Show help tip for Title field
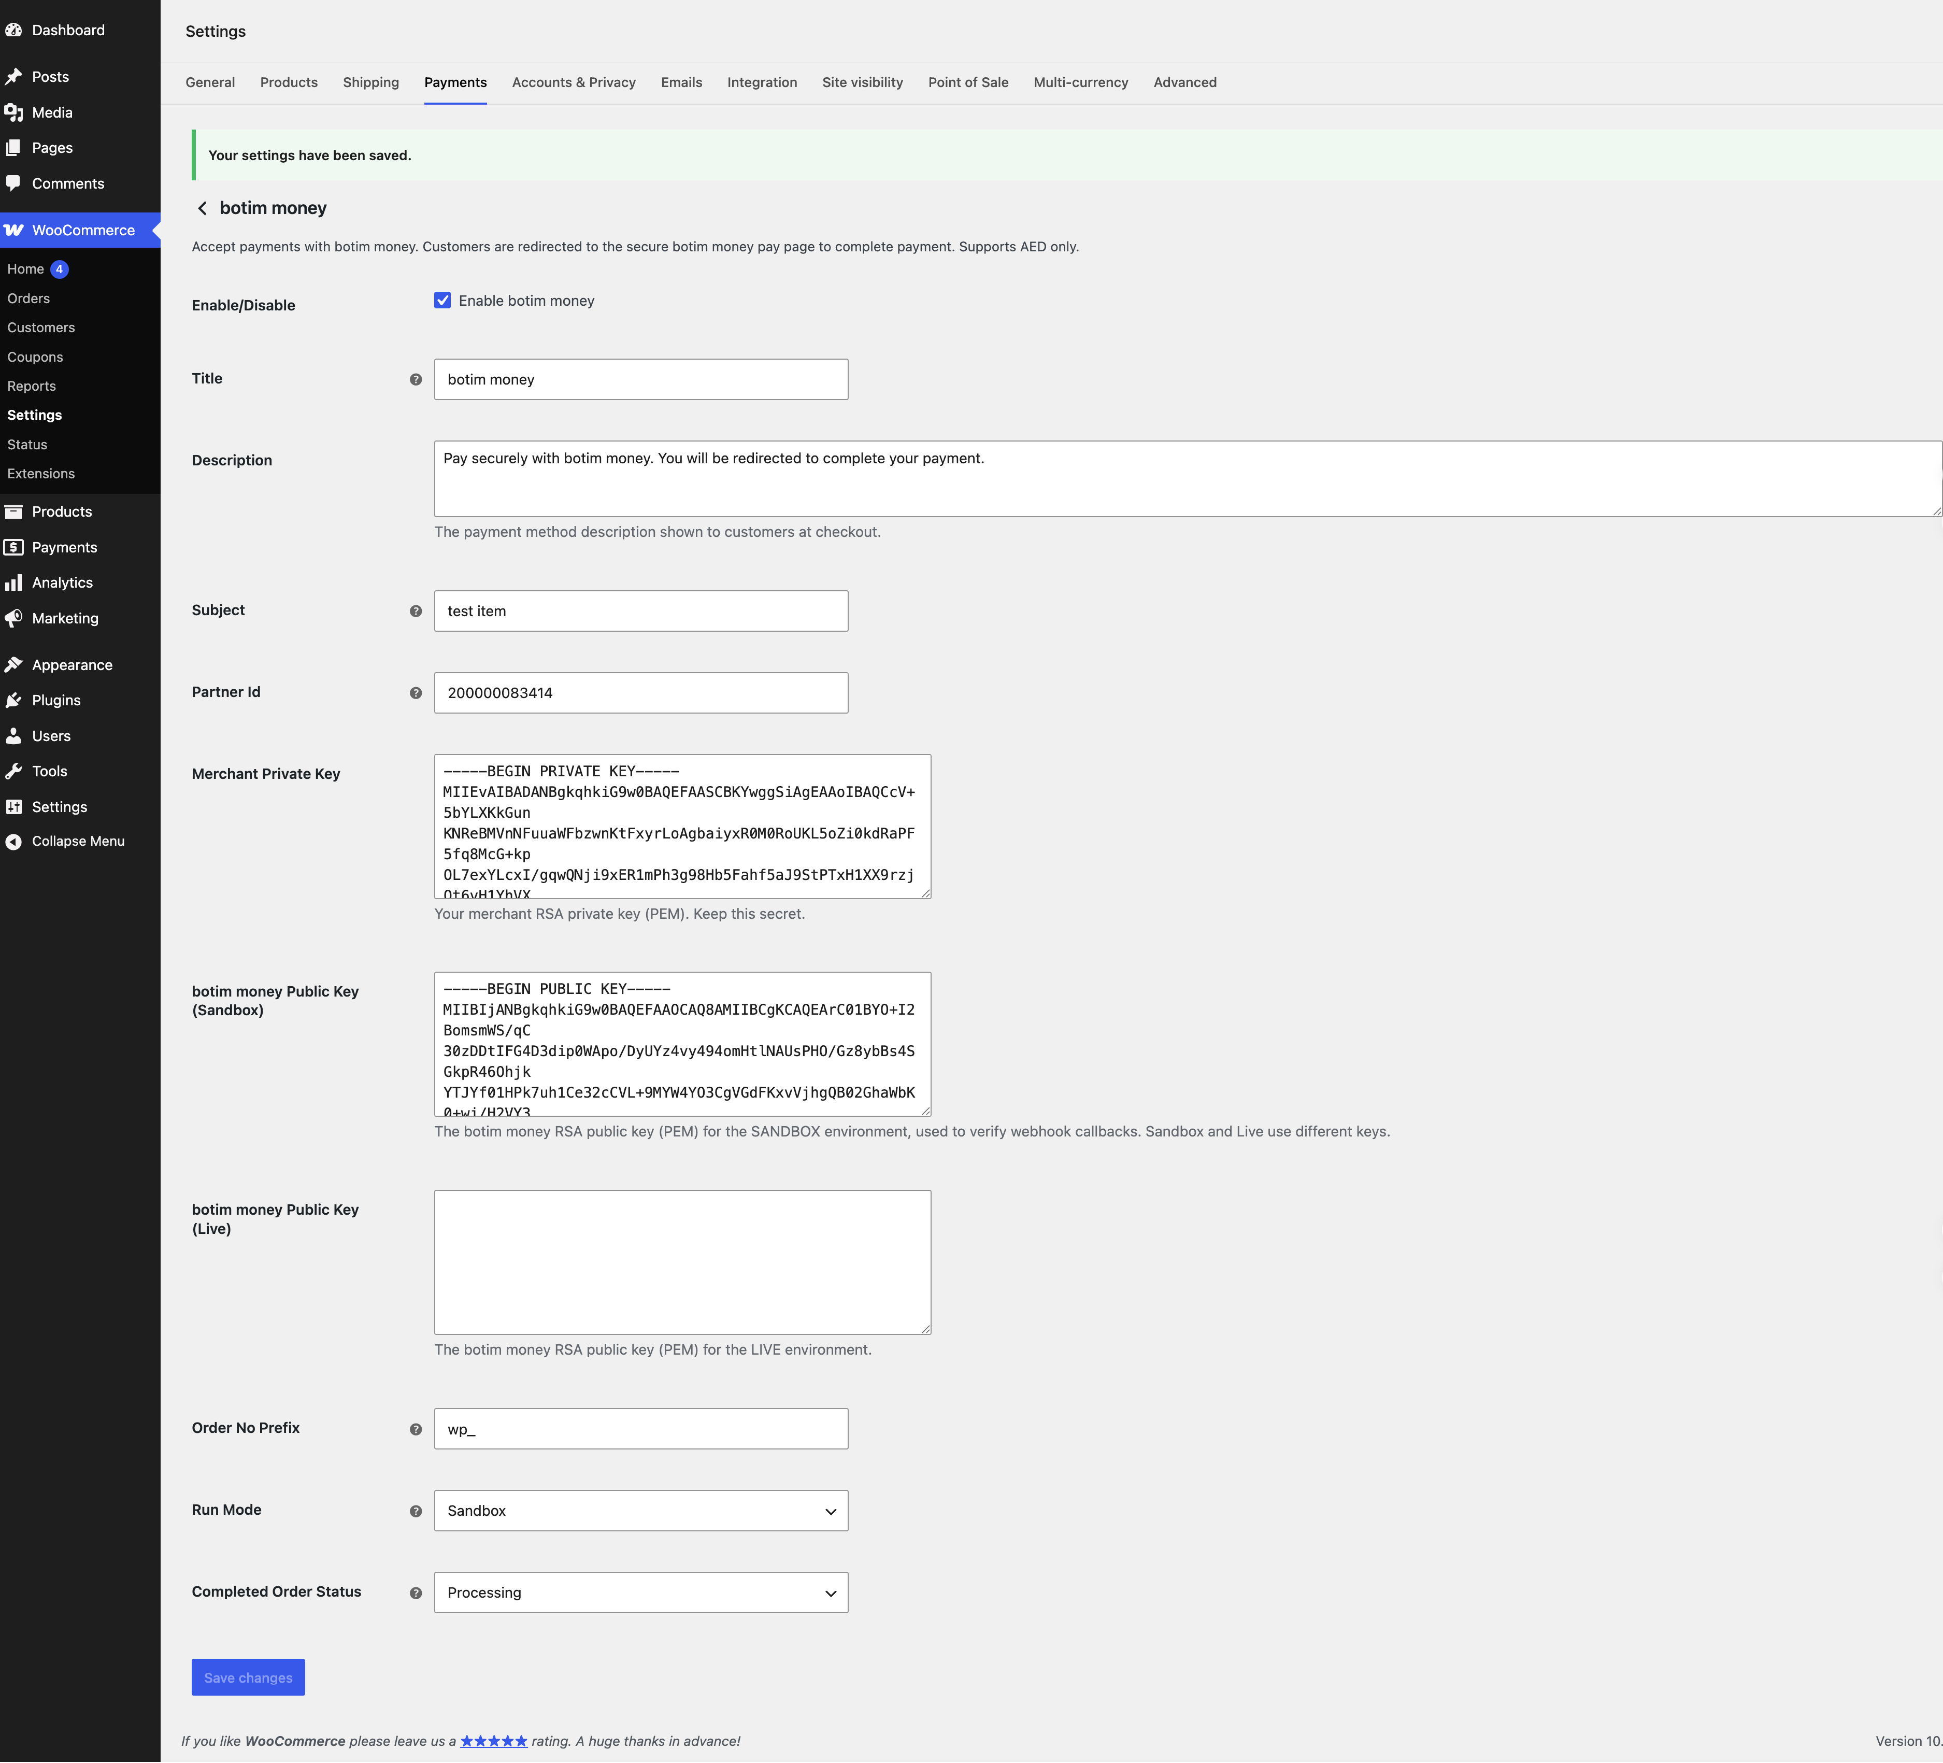This screenshot has width=1943, height=1763. pyautogui.click(x=416, y=380)
